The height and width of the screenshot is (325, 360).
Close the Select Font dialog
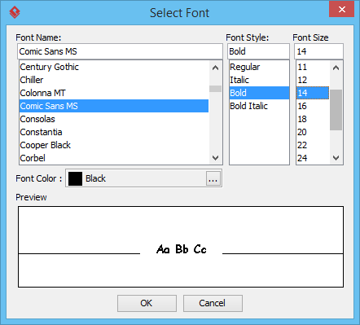pos(342,9)
